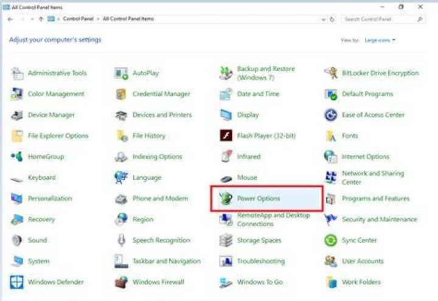Click the Up one level arrow
438x301 pixels.
coord(41,19)
